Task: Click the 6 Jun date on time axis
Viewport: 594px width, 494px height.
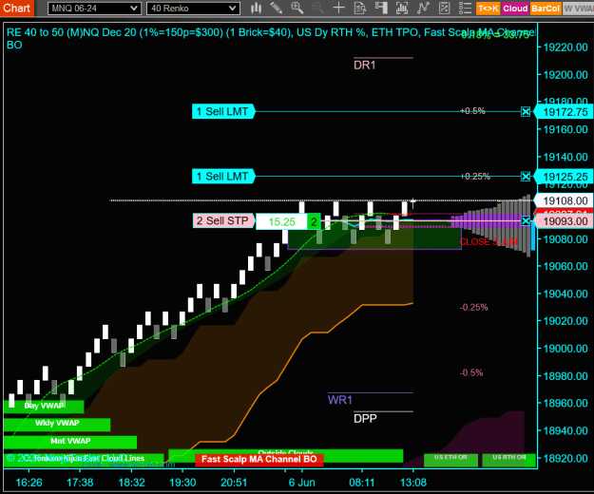Action: click(301, 483)
